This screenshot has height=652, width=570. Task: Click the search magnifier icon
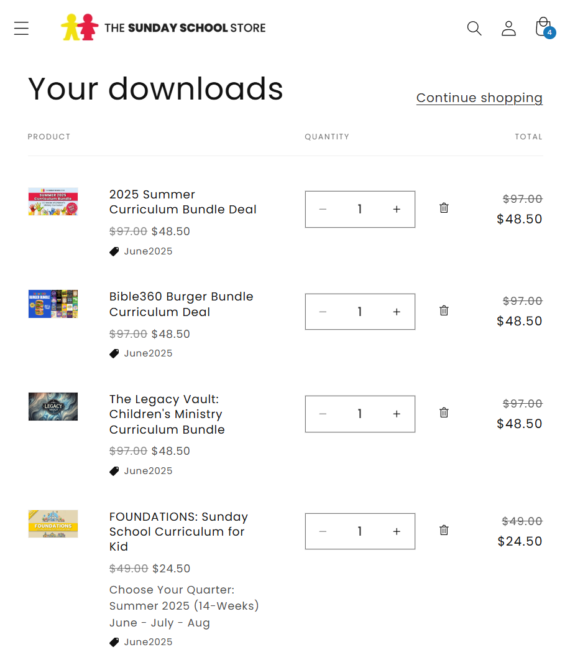pos(474,28)
